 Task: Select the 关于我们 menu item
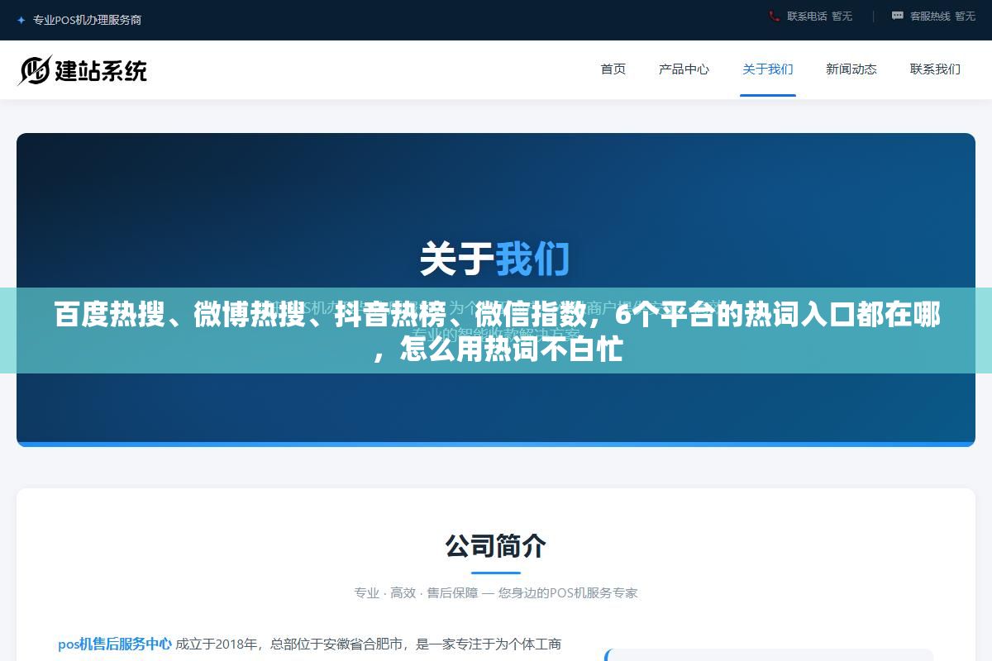pyautogui.click(x=768, y=69)
